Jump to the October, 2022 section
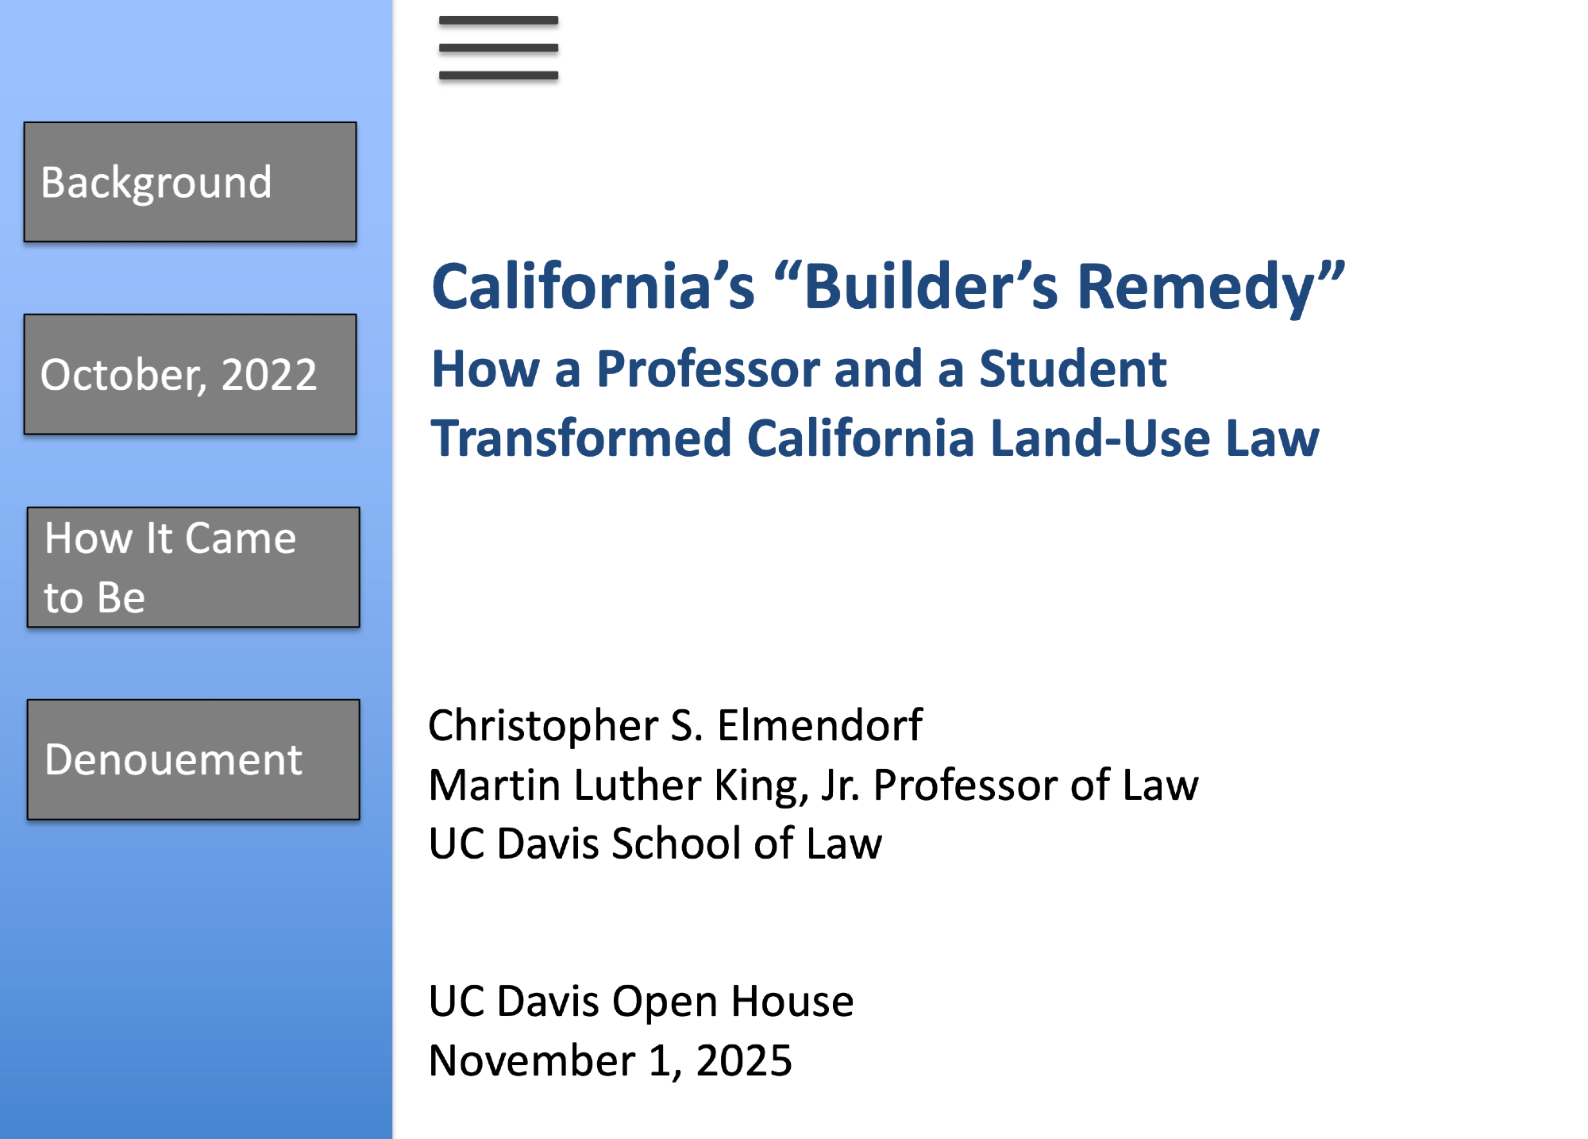The height and width of the screenshot is (1139, 1588). click(191, 374)
